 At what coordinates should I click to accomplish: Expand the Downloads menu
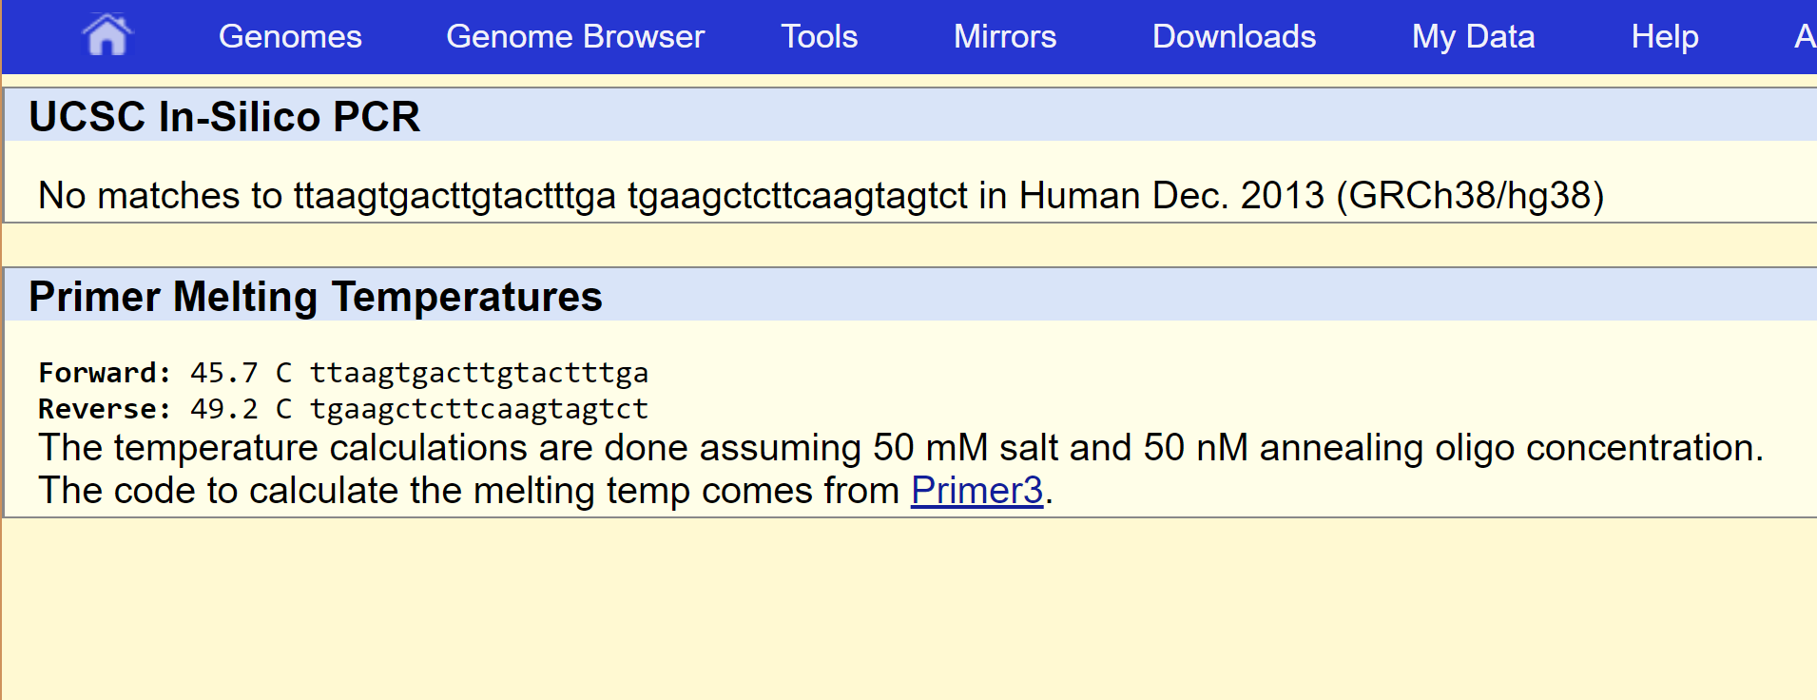[x=1233, y=36]
